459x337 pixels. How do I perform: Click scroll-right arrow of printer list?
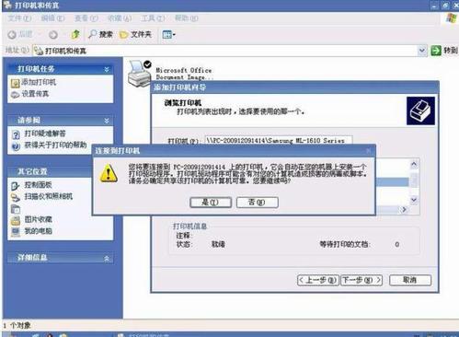click(x=404, y=209)
